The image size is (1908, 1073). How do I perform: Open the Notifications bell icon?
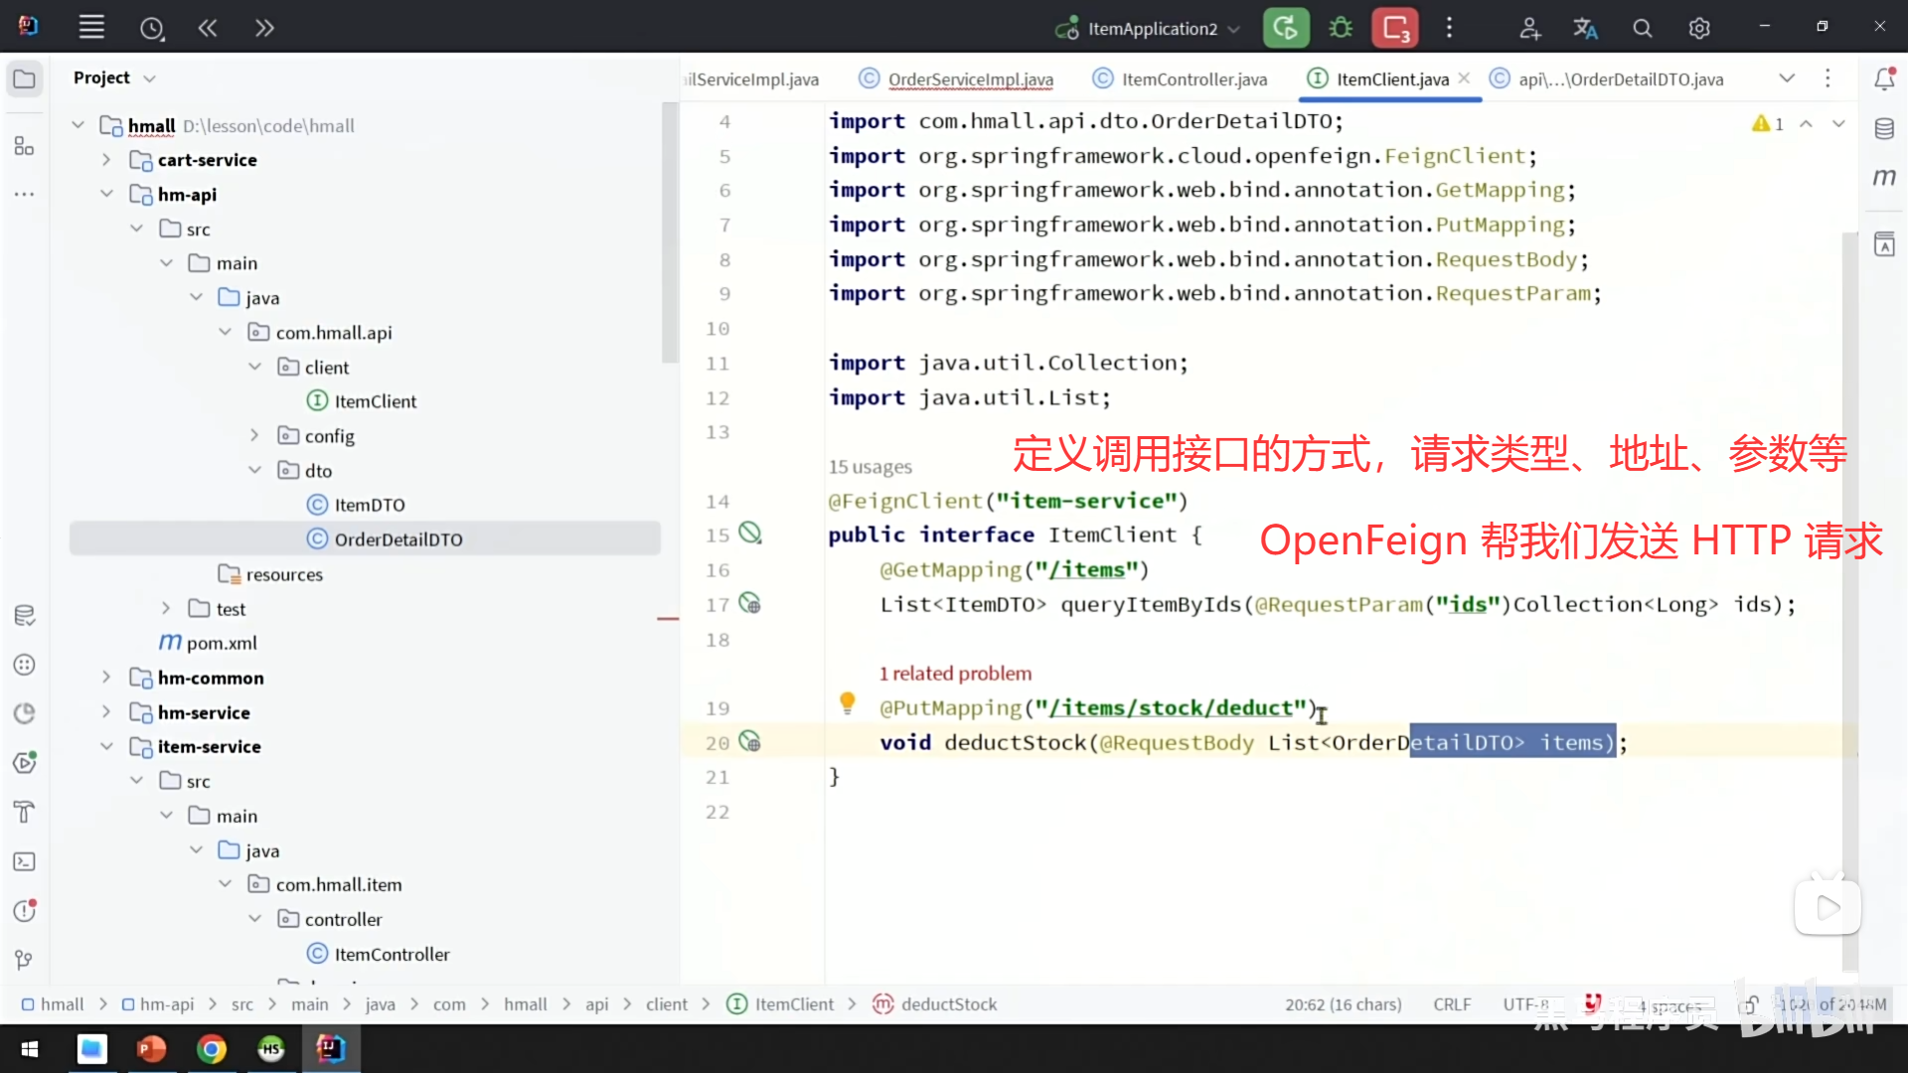click(1884, 78)
